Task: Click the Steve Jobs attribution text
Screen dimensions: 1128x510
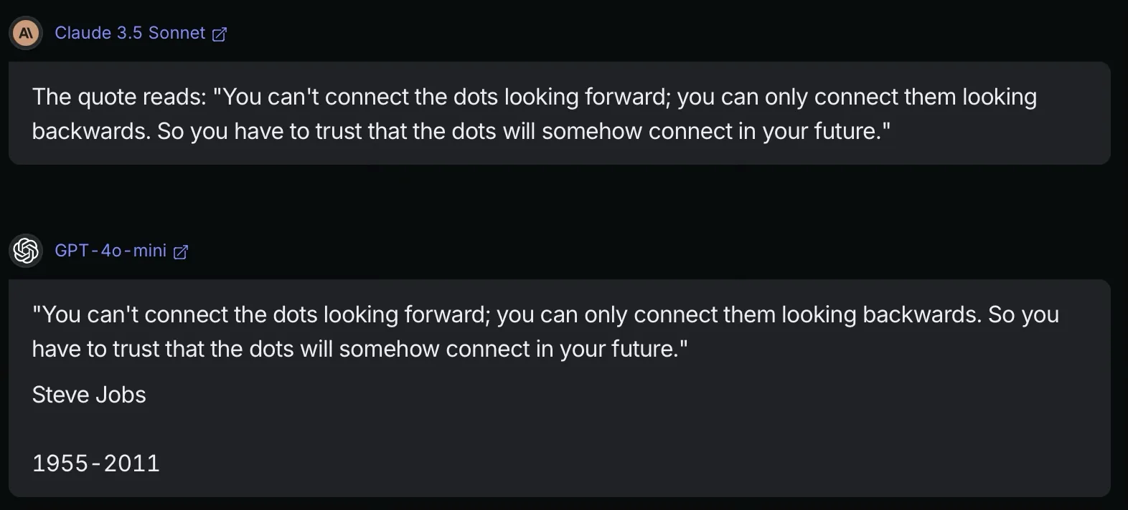Action: pyautogui.click(x=88, y=394)
